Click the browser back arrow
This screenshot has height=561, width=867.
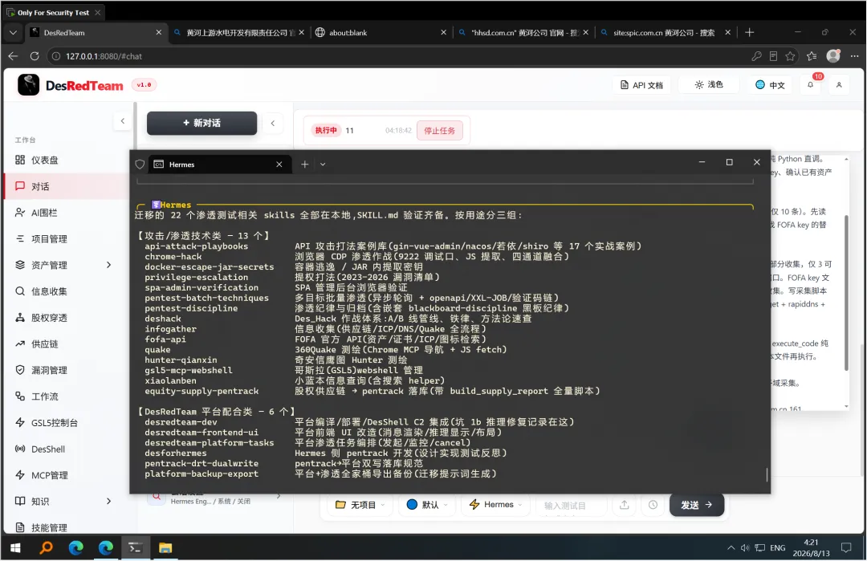[14, 56]
